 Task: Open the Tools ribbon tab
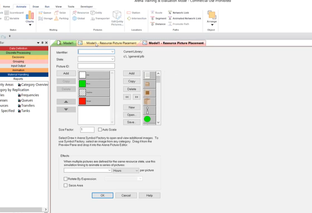click(x=71, y=7)
